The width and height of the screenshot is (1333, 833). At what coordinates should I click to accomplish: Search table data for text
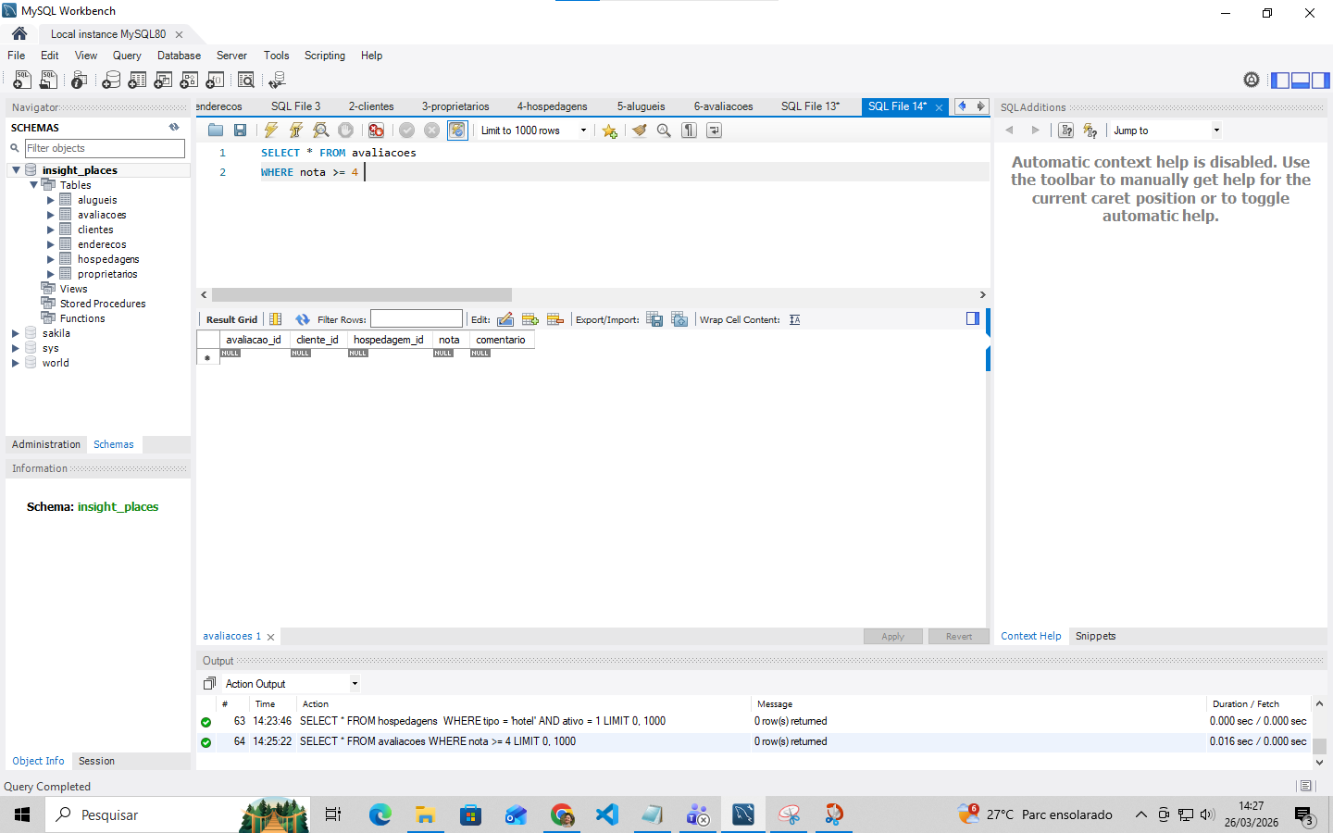[x=246, y=81]
